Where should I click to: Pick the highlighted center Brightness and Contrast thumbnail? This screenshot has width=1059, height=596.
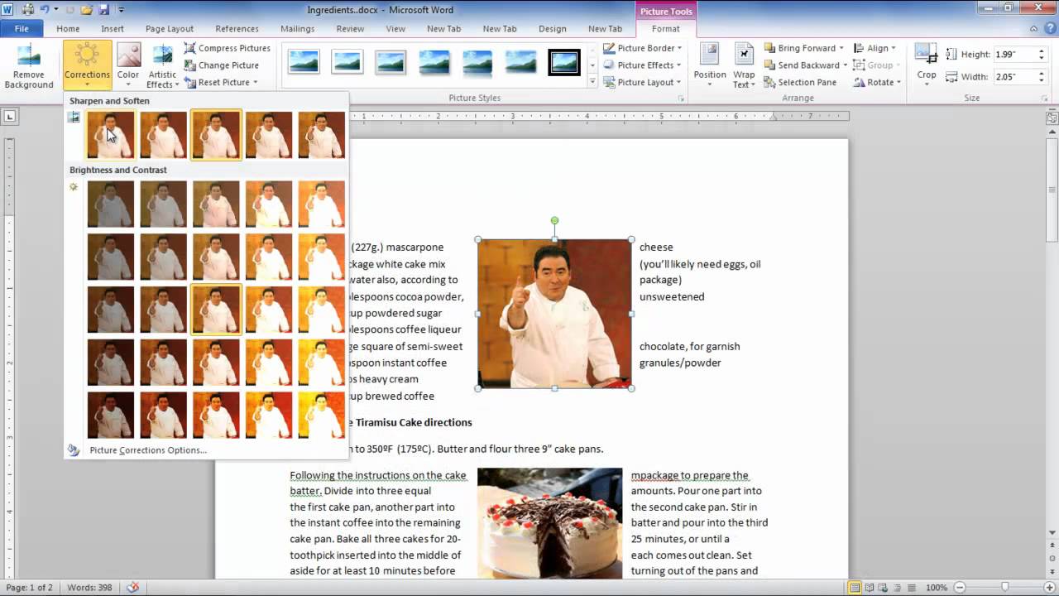pyautogui.click(x=216, y=310)
